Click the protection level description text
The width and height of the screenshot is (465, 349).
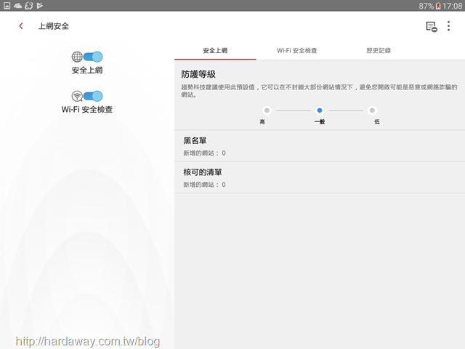(319, 91)
